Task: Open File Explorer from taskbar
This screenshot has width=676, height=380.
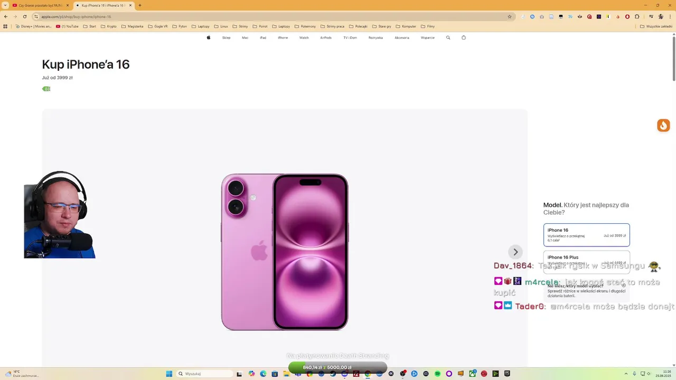Action: pyautogui.click(x=287, y=374)
